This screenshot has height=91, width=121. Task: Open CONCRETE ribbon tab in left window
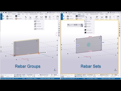(14, 14)
